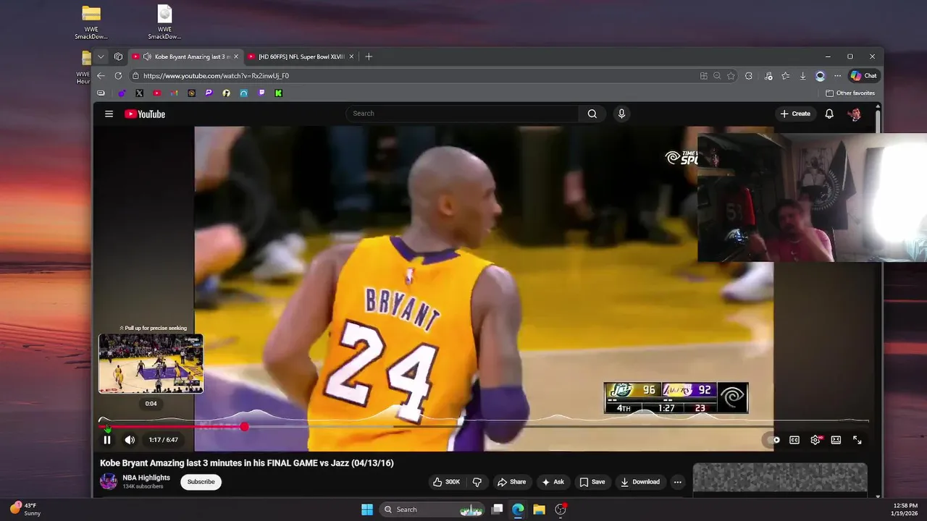This screenshot has height=521, width=927.
Task: Focus the YouTube search box
Action: [462, 114]
